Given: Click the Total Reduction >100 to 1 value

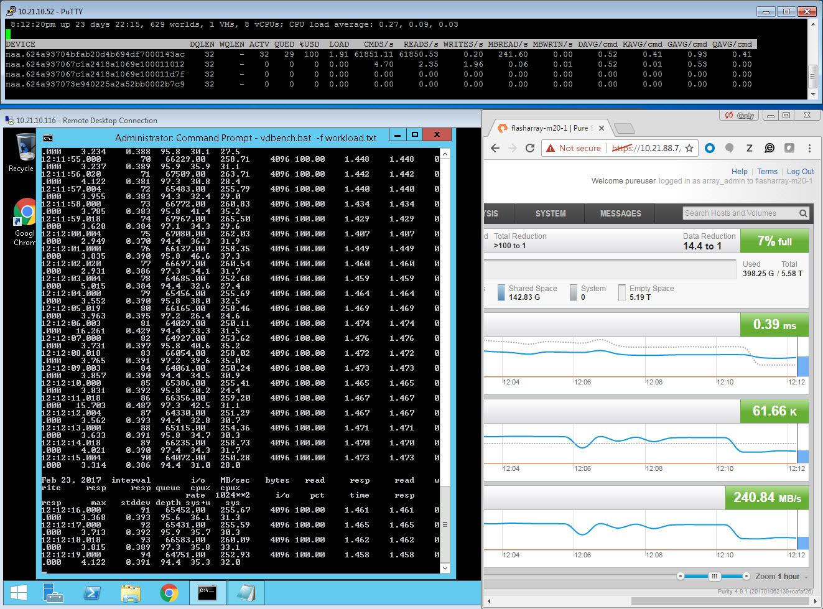Looking at the screenshot, I should click(509, 246).
